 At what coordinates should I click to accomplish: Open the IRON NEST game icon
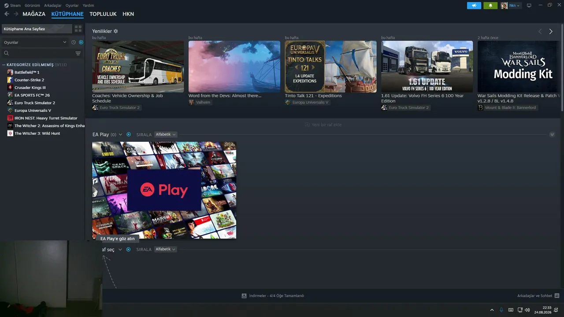(10, 118)
